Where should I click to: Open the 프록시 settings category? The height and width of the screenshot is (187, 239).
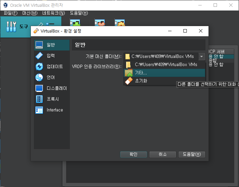point(52,99)
